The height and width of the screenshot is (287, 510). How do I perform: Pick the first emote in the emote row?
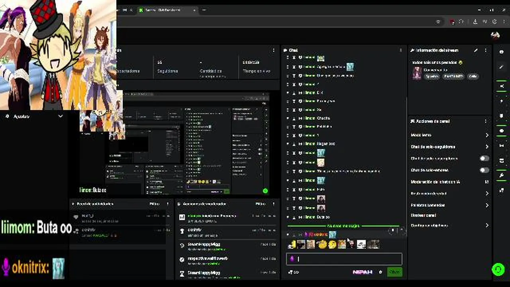(292, 244)
